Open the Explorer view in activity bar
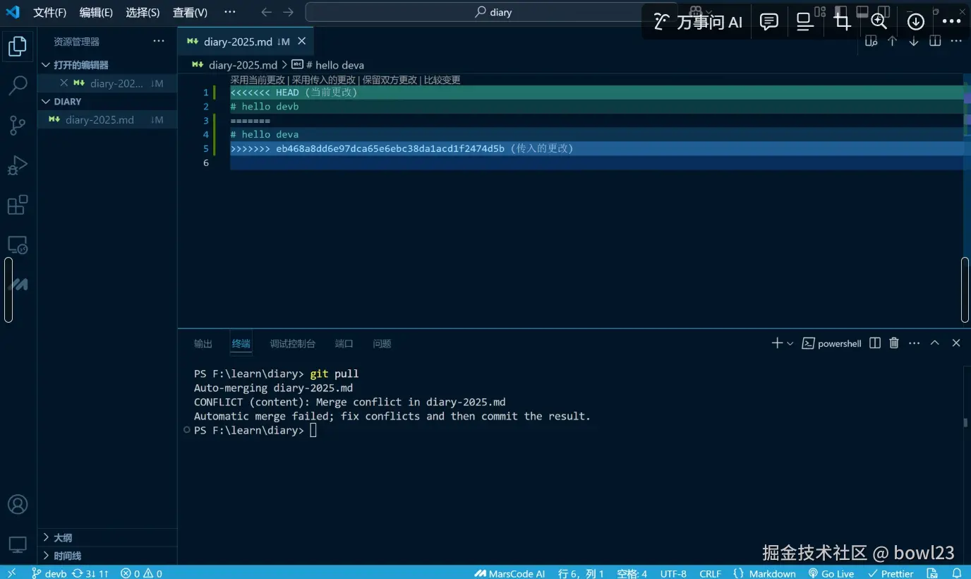The image size is (971, 579). coord(18,47)
